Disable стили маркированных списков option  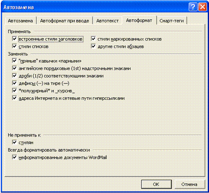94,39
